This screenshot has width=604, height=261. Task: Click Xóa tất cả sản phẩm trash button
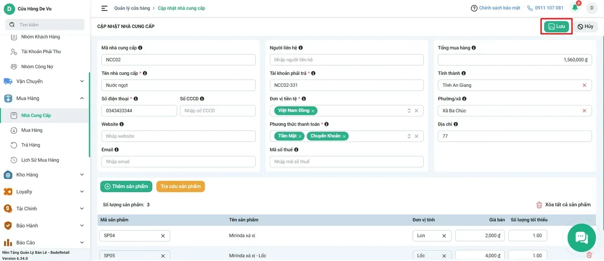(x=563, y=205)
